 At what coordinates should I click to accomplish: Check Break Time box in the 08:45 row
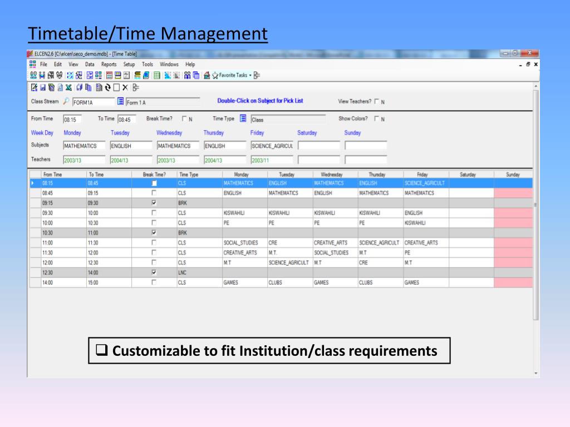[154, 193]
